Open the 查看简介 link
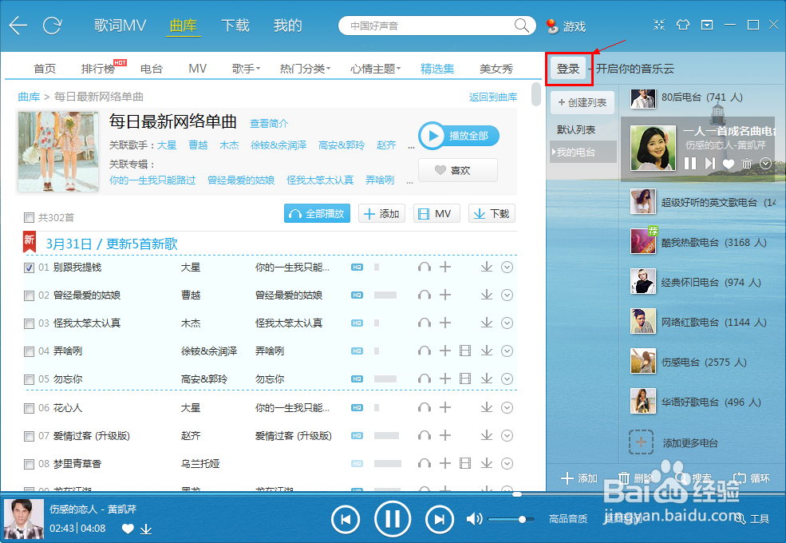The height and width of the screenshot is (543, 786). (269, 123)
